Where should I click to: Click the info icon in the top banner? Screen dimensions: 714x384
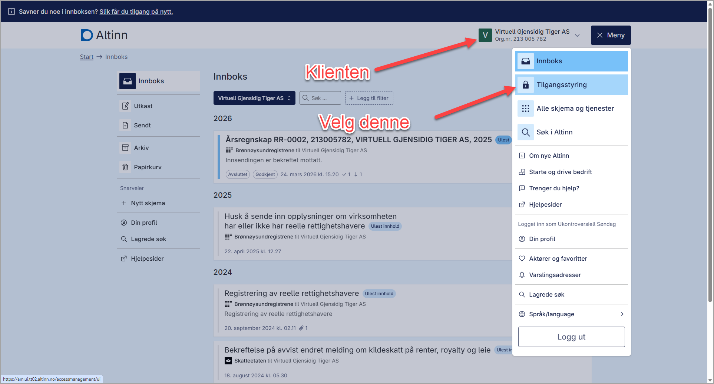(11, 11)
